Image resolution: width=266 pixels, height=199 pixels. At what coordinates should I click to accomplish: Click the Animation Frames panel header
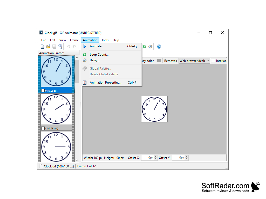[x=58, y=53]
